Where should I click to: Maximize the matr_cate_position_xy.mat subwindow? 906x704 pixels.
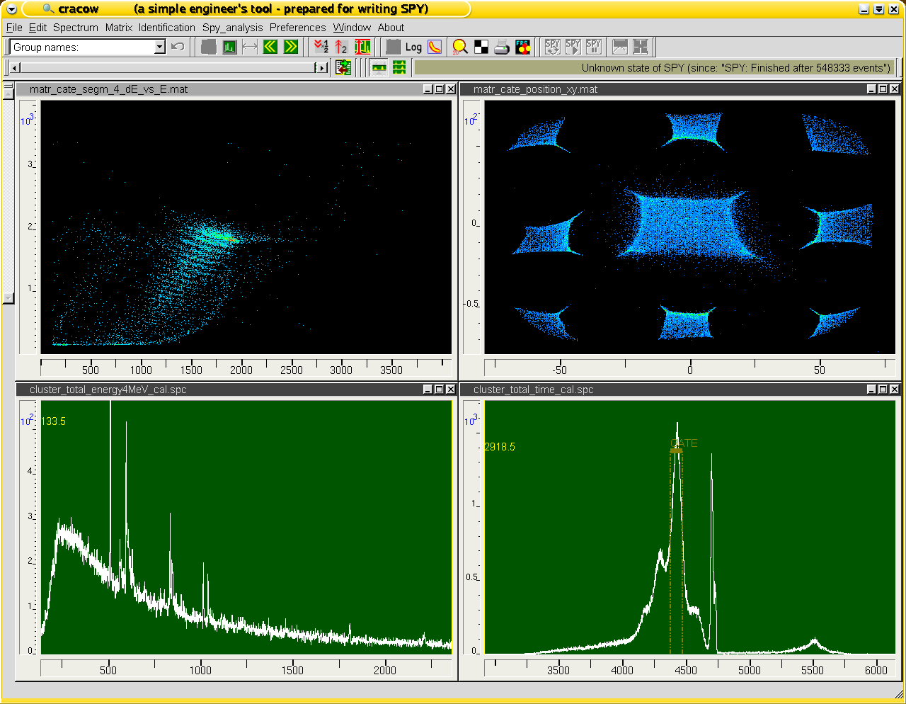[883, 89]
